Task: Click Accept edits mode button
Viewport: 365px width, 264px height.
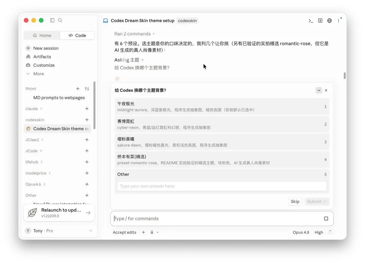Action: [124, 232]
